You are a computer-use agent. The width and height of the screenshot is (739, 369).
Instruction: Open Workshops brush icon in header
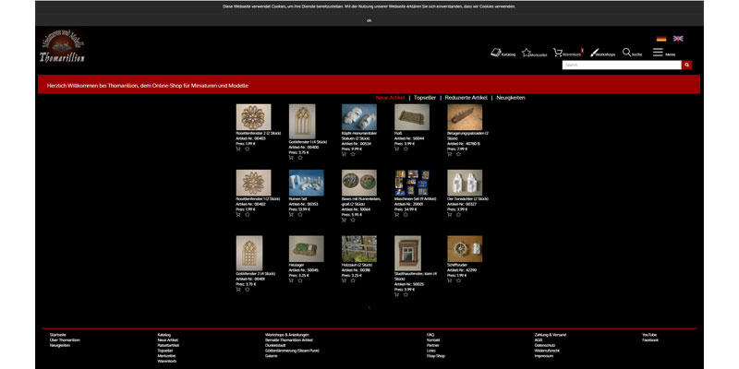point(596,53)
